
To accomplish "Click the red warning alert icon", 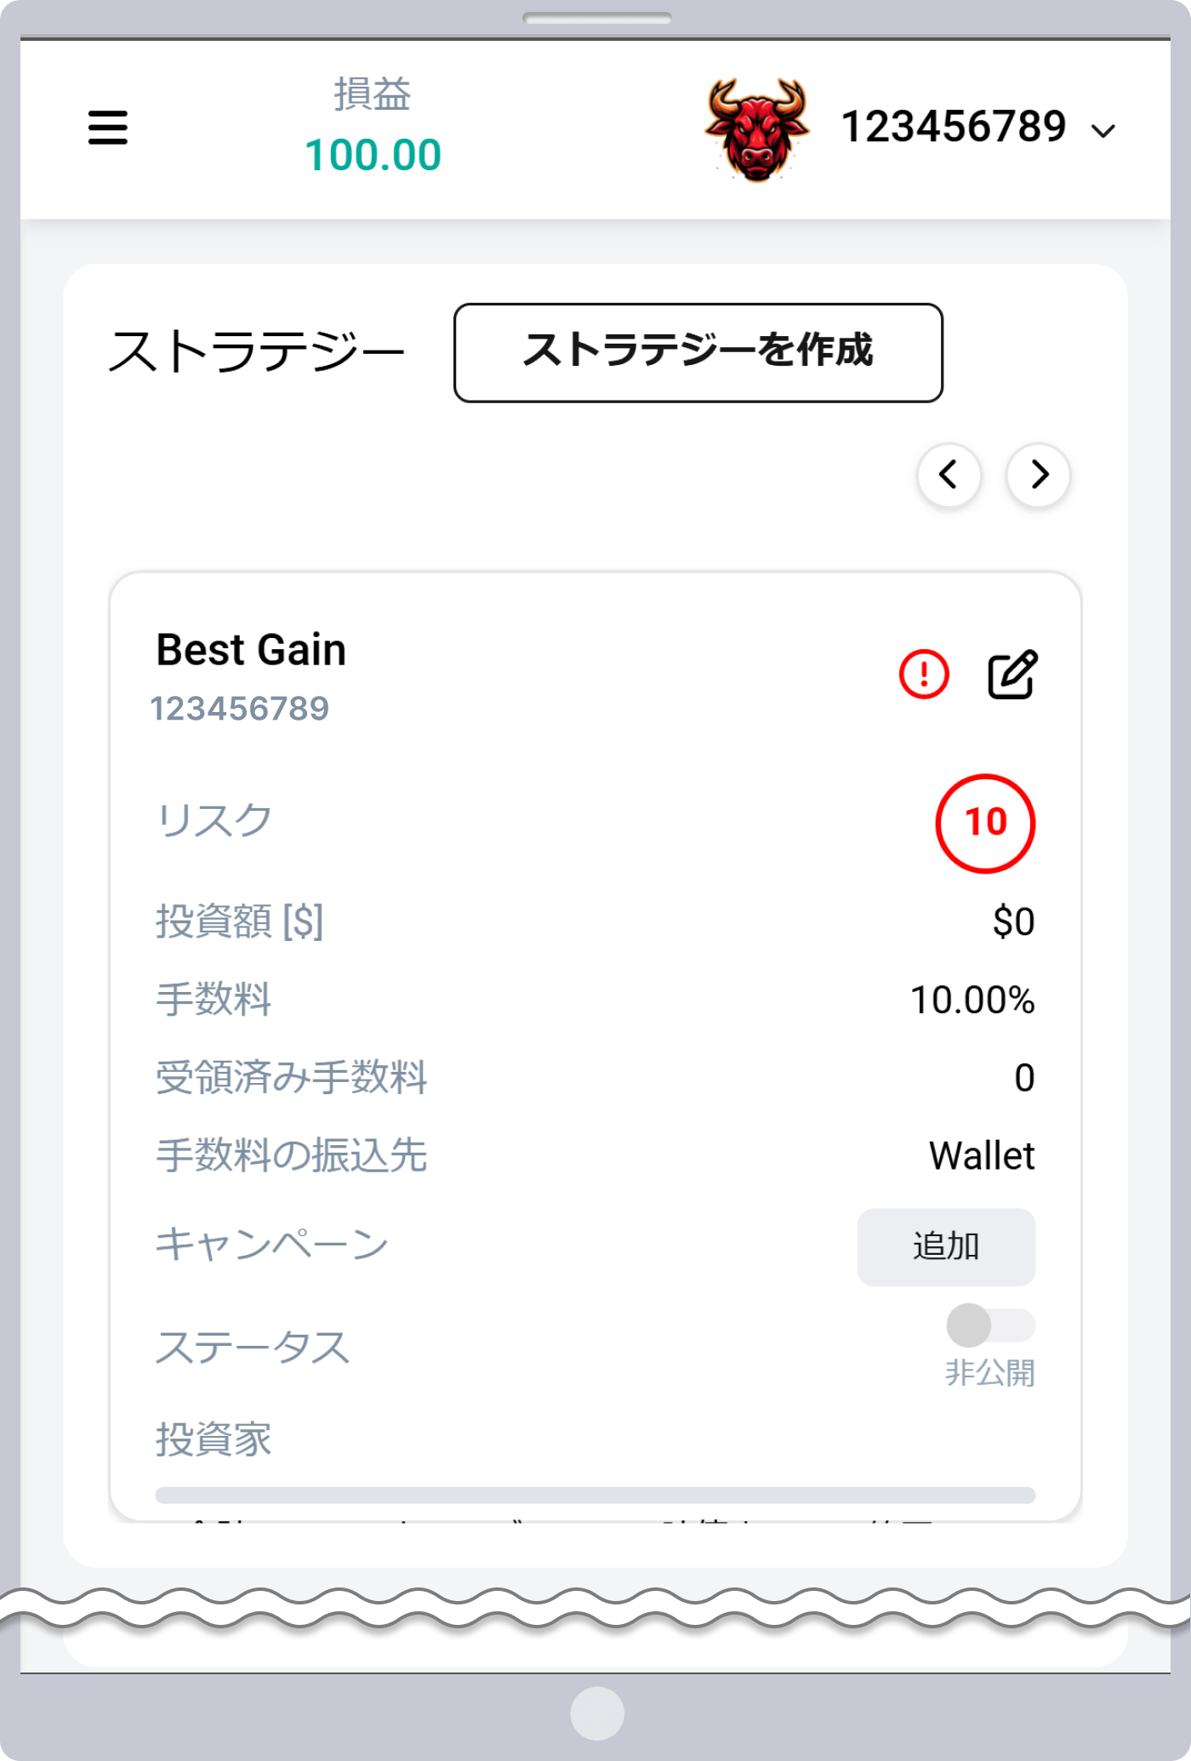I will pos(924,675).
